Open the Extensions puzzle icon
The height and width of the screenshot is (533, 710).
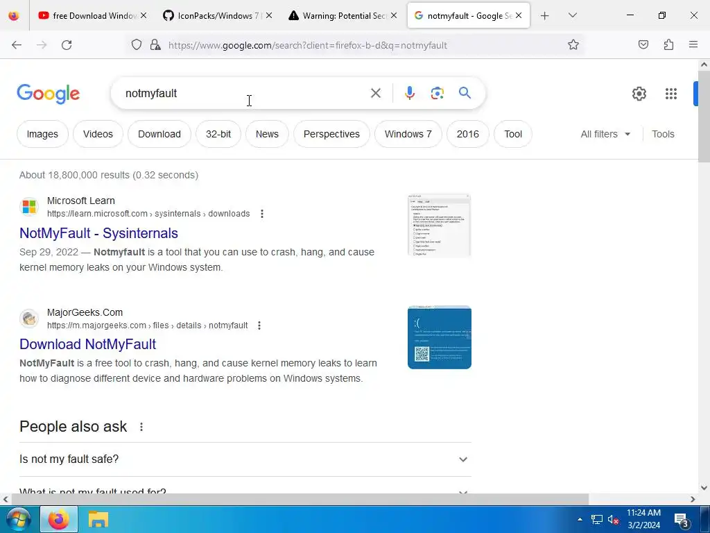669,44
